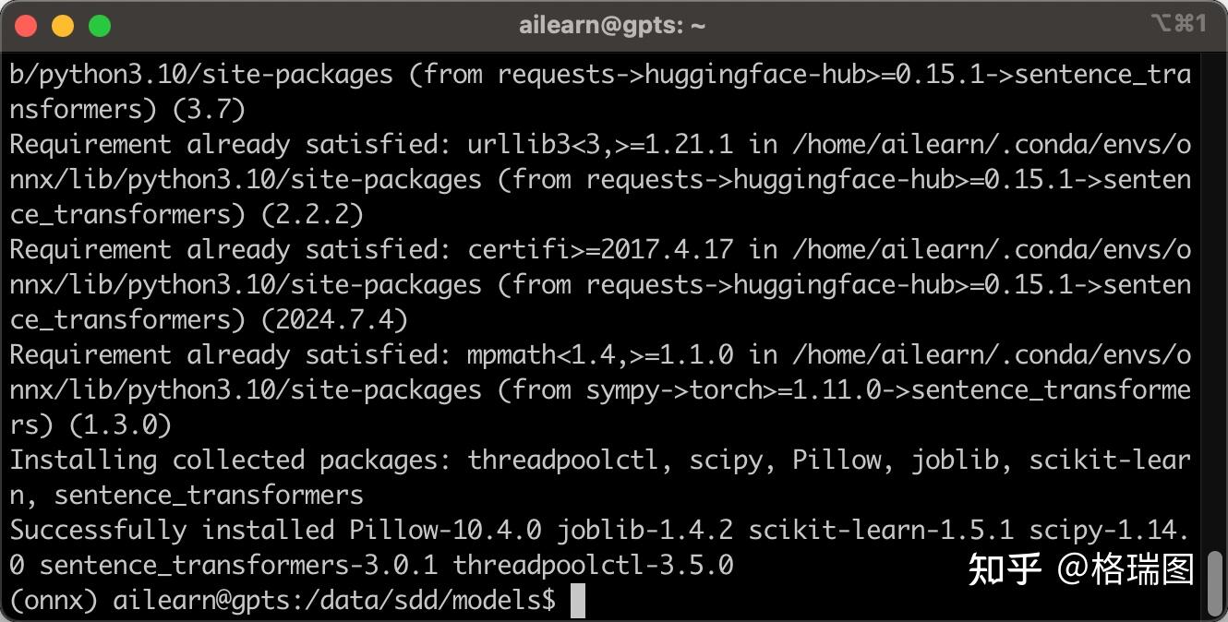Click scikit-learn-1.5.1 in the output
The image size is (1228, 622).
(x=881, y=531)
